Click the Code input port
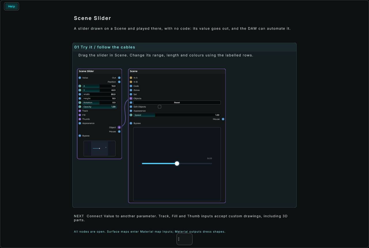Screen dimensions: 369x248 (x=131, y=86)
